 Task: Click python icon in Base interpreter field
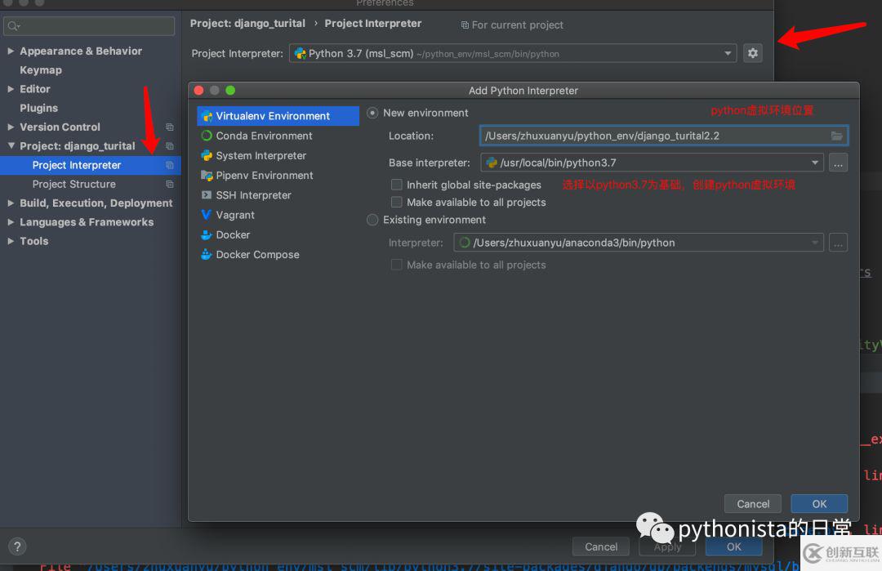click(x=492, y=163)
